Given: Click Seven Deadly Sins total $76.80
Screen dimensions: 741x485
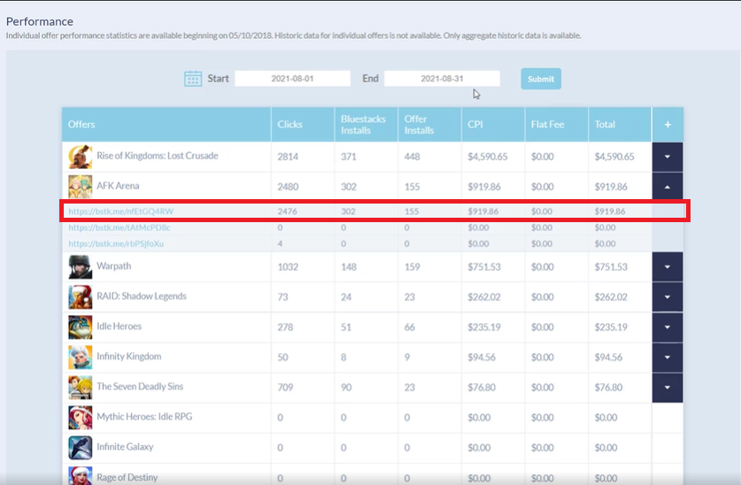Looking at the screenshot, I should tap(609, 388).
